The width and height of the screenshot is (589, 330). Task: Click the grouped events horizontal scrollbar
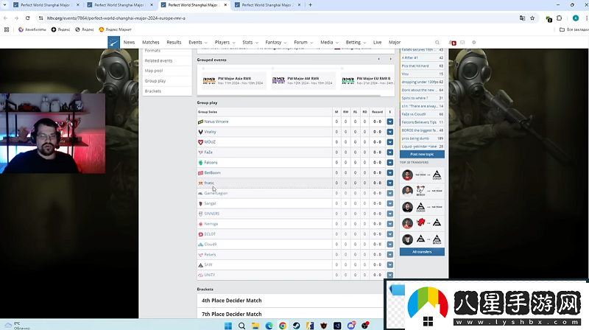click(x=290, y=96)
